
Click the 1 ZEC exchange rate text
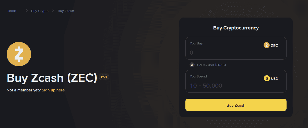pyautogui.click(x=211, y=65)
